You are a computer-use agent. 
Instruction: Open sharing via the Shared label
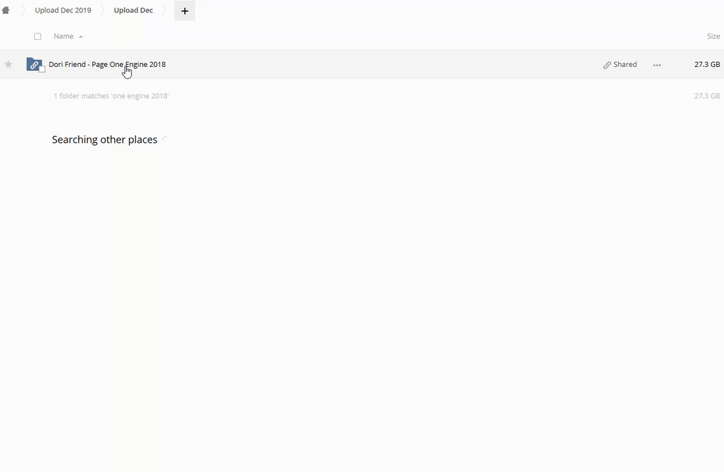[625, 64]
